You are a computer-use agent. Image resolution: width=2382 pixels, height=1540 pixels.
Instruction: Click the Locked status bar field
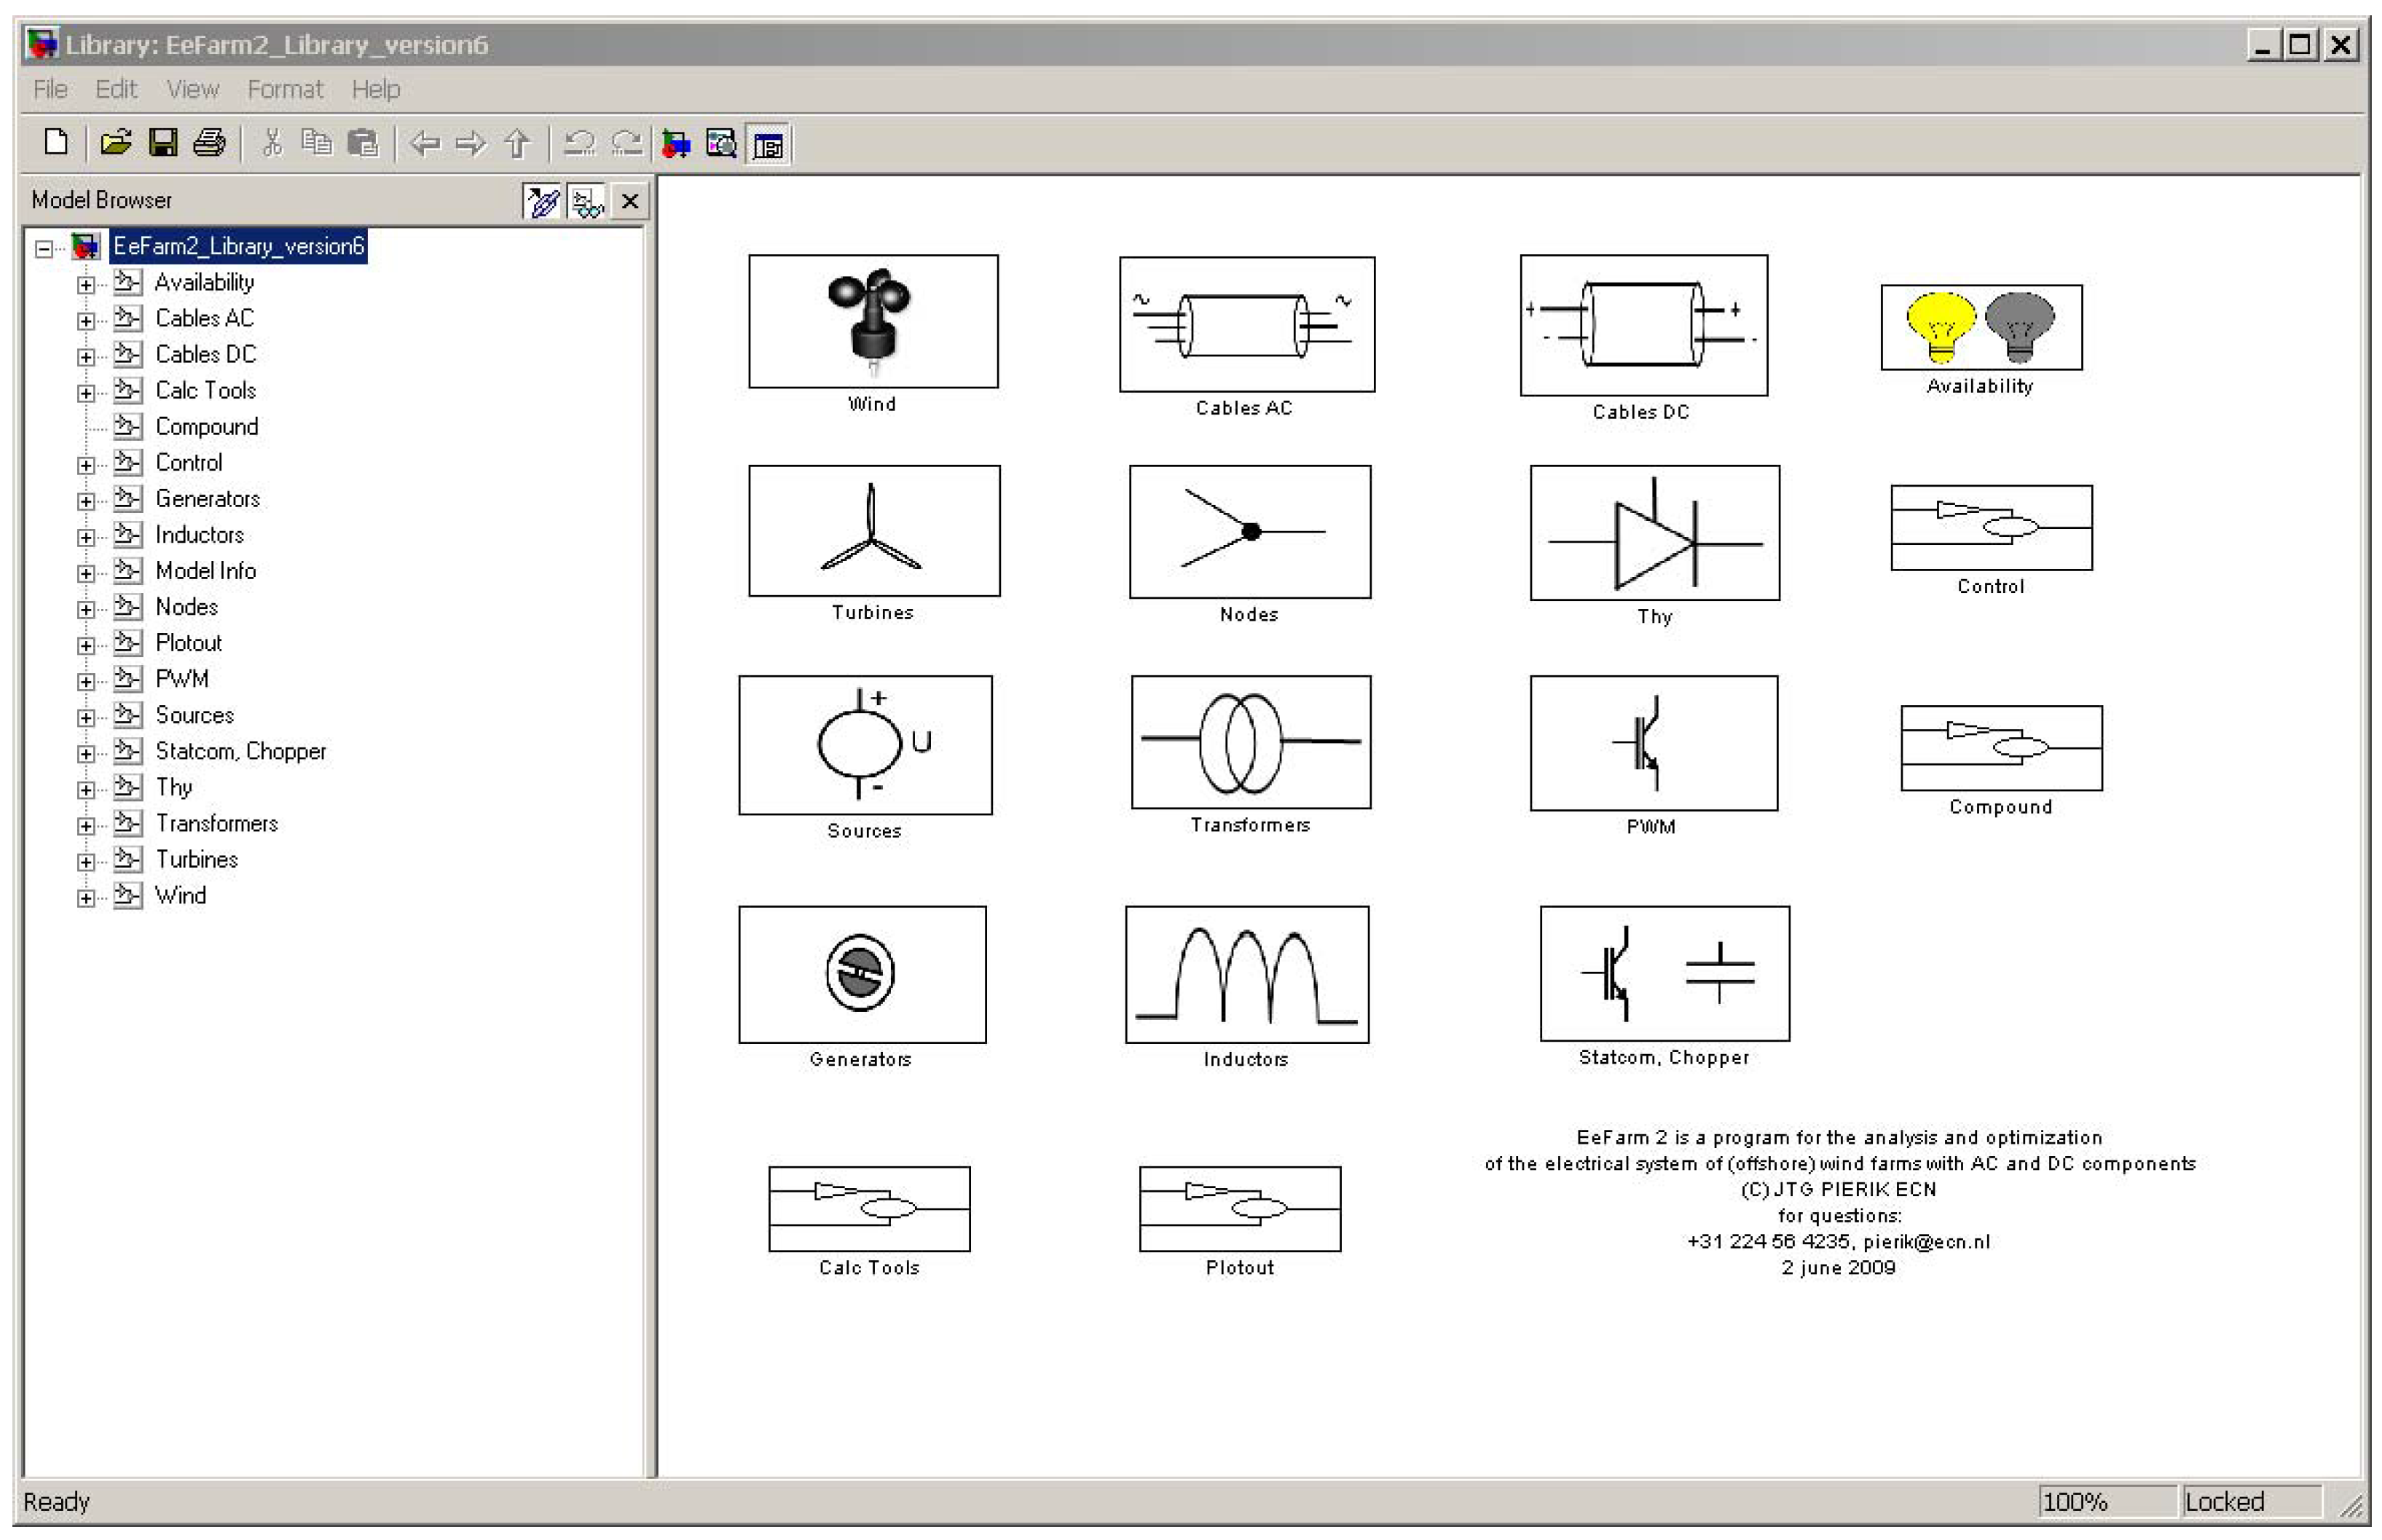point(2253,1502)
